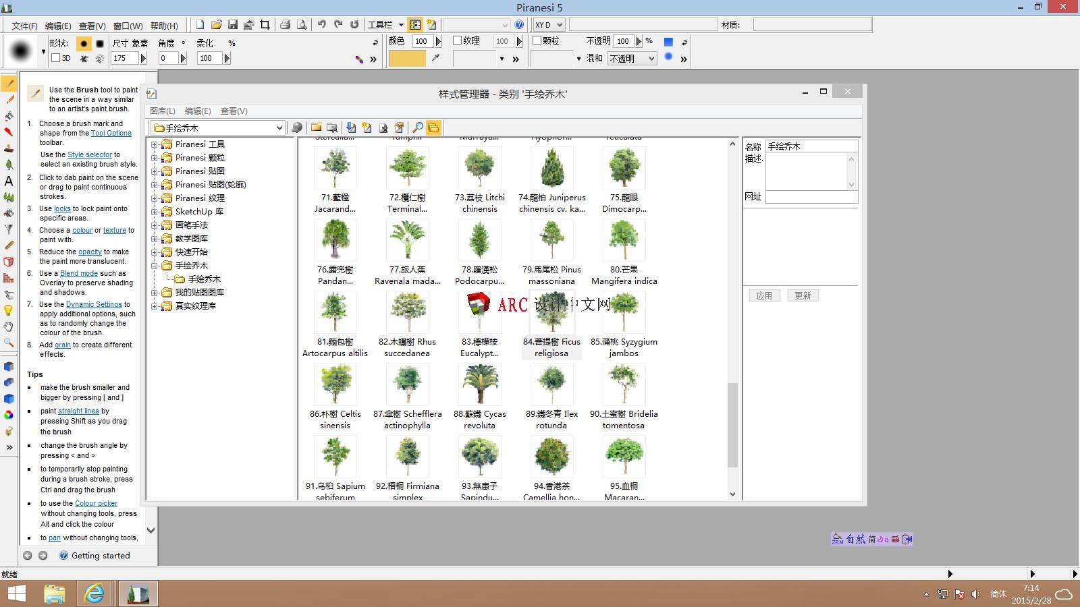Select the funnel filter tool
This screenshot has width=1080, height=607.
9,229
